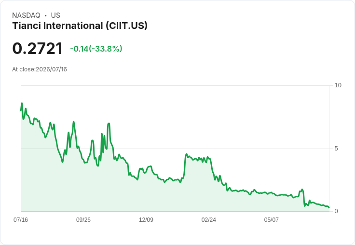The height and width of the screenshot is (245, 355).
Task: Click the 10 value on price axis
Action: click(338, 85)
